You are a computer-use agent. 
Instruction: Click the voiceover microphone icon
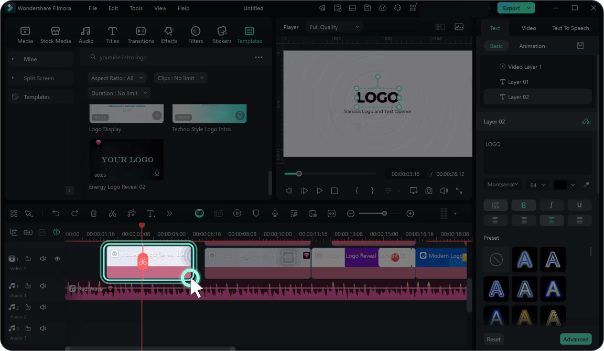click(275, 214)
